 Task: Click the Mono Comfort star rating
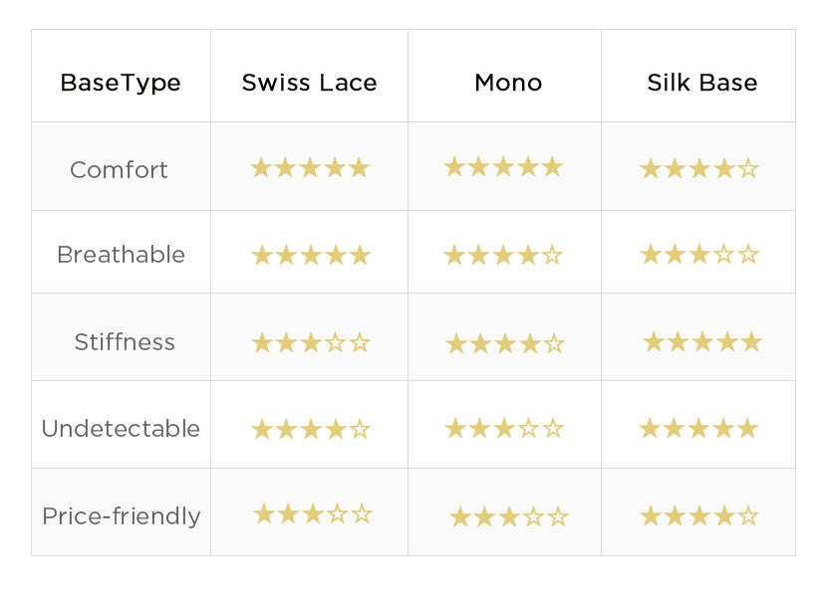[x=503, y=167]
